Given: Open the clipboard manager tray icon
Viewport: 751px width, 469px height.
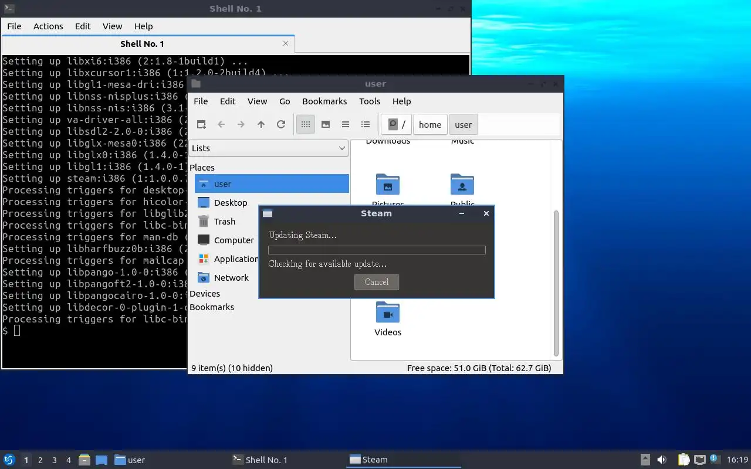Looking at the screenshot, I should (684, 460).
